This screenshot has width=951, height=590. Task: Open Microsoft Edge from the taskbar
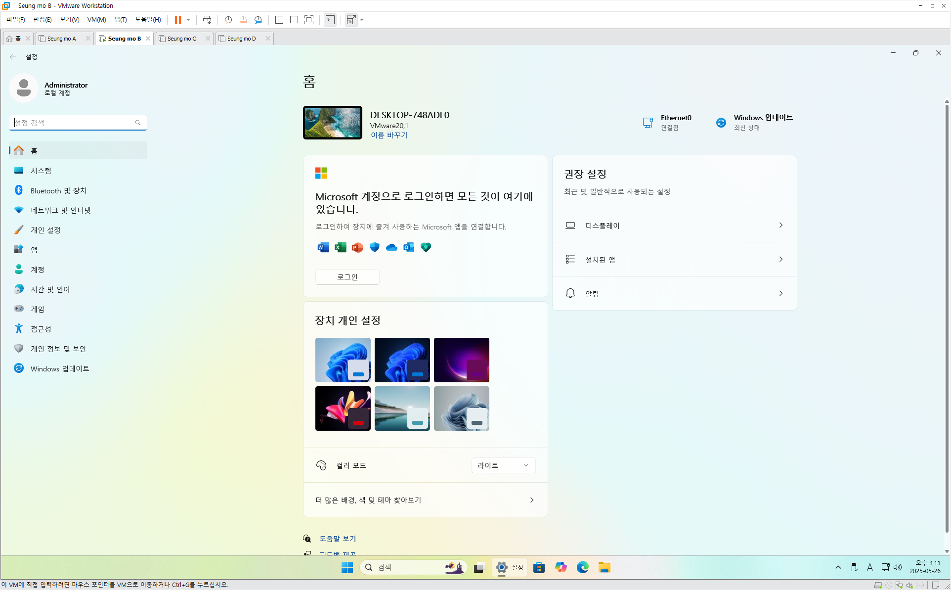click(582, 567)
